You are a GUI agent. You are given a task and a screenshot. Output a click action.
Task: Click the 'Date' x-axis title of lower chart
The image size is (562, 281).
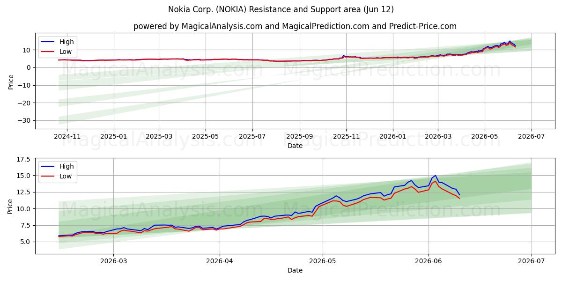tap(295, 271)
